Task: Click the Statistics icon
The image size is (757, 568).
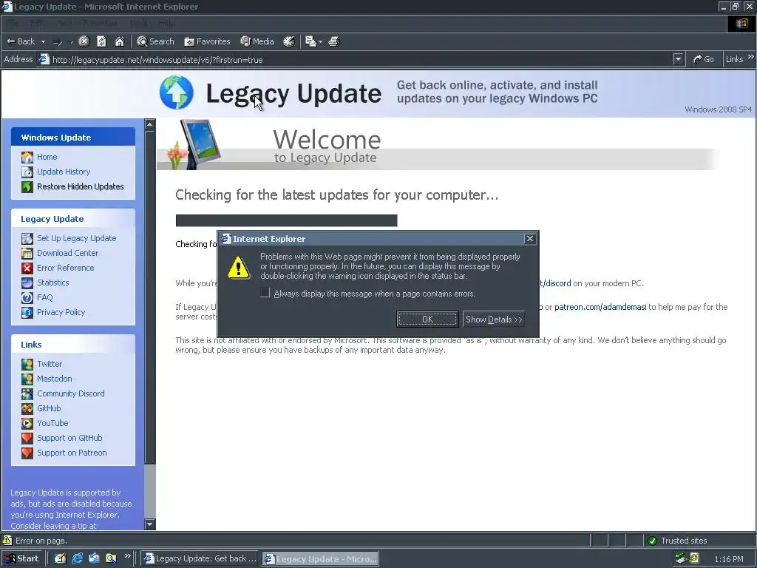Action: (27, 283)
